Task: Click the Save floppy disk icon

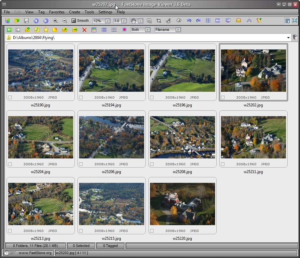Action: pos(26,20)
